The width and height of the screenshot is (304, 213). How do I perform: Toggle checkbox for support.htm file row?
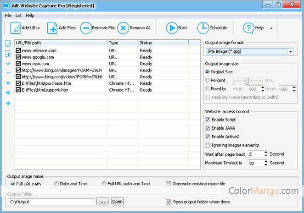coord(18,90)
